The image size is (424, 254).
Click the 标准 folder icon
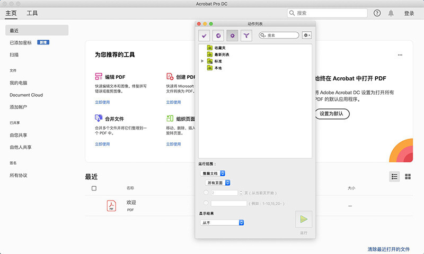pos(210,61)
